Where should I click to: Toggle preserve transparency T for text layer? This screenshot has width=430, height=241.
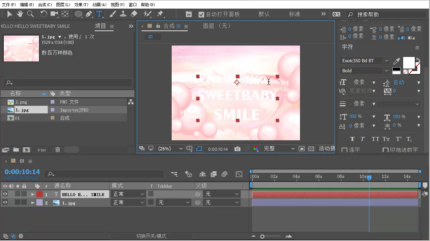[x=151, y=194]
